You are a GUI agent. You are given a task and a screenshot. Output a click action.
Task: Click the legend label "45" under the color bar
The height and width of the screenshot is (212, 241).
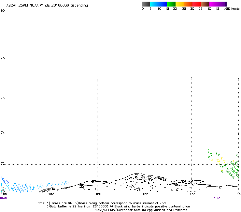coord(217,9)
